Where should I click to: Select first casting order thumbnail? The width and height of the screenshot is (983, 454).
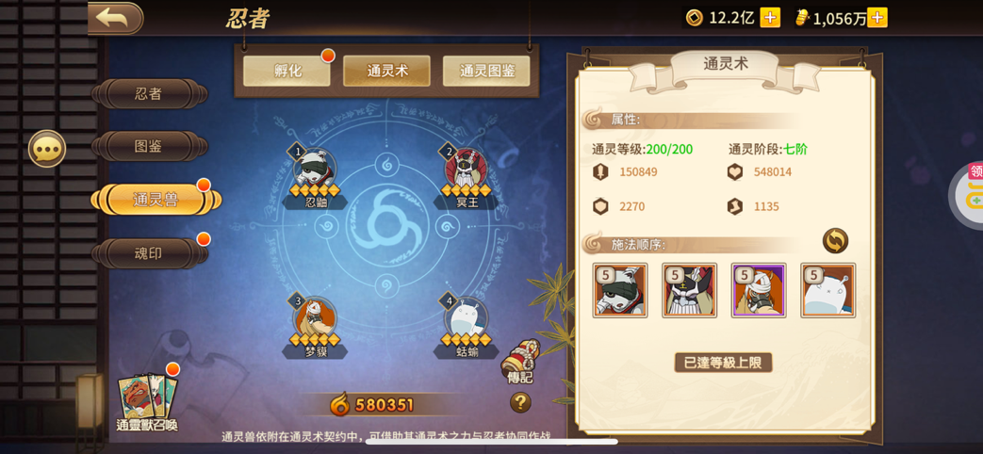tap(620, 290)
